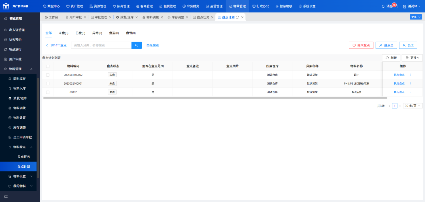Open 数据中心 in top navigation

(51, 6)
